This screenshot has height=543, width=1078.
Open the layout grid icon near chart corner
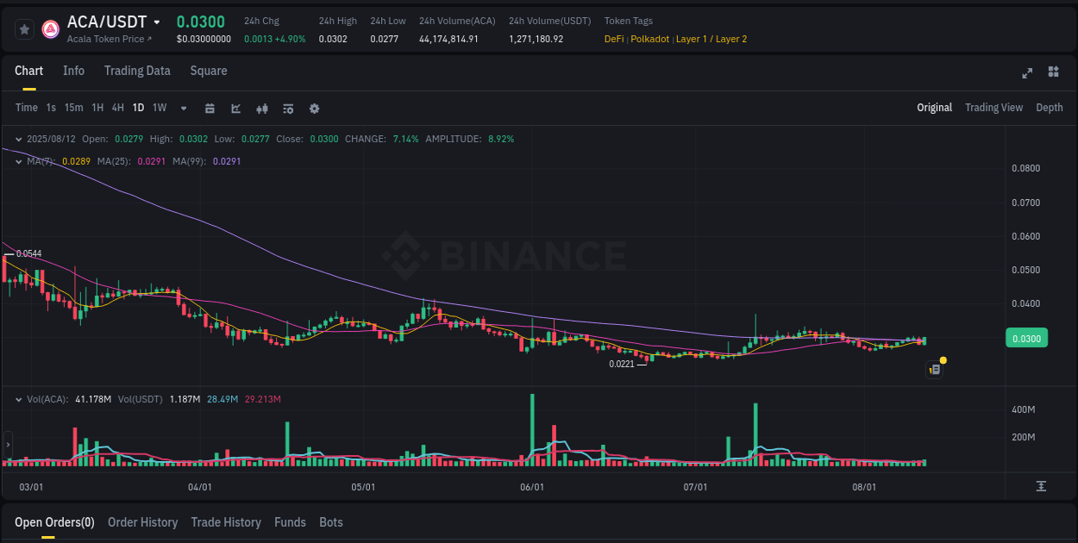point(1053,73)
